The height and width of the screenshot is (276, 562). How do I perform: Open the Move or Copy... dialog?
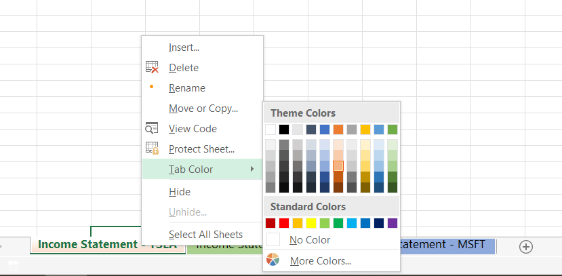click(203, 109)
